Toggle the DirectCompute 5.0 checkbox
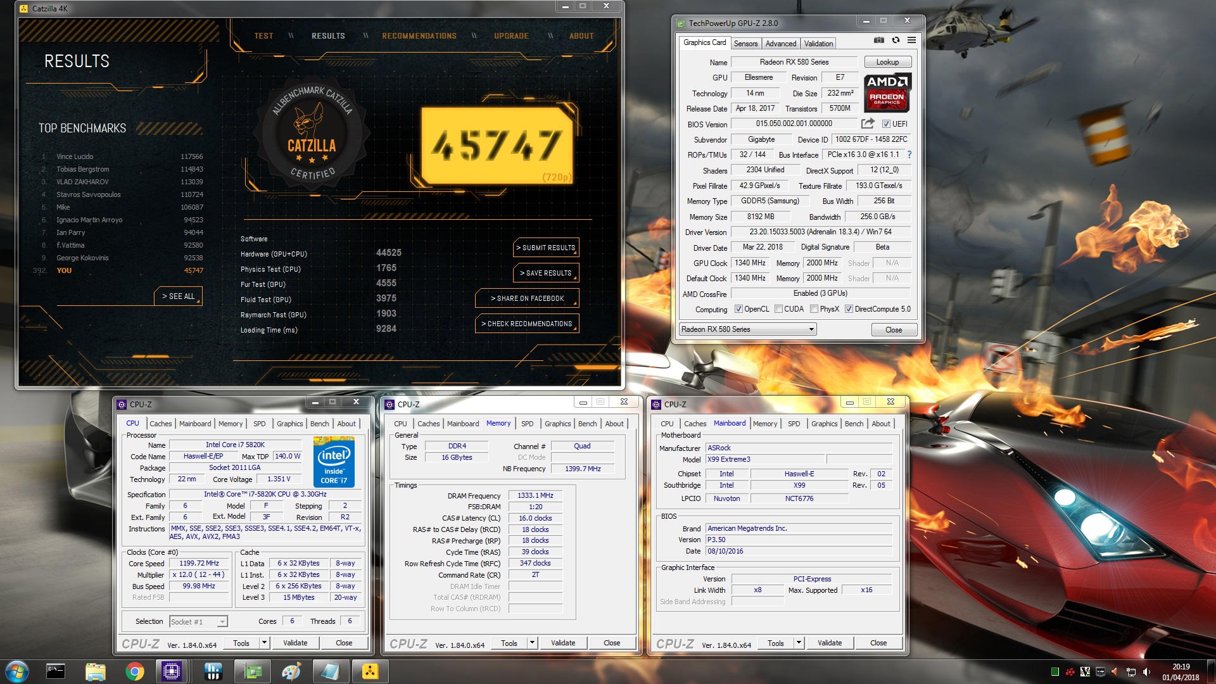Screen dimensions: 1216x684 [x=849, y=309]
